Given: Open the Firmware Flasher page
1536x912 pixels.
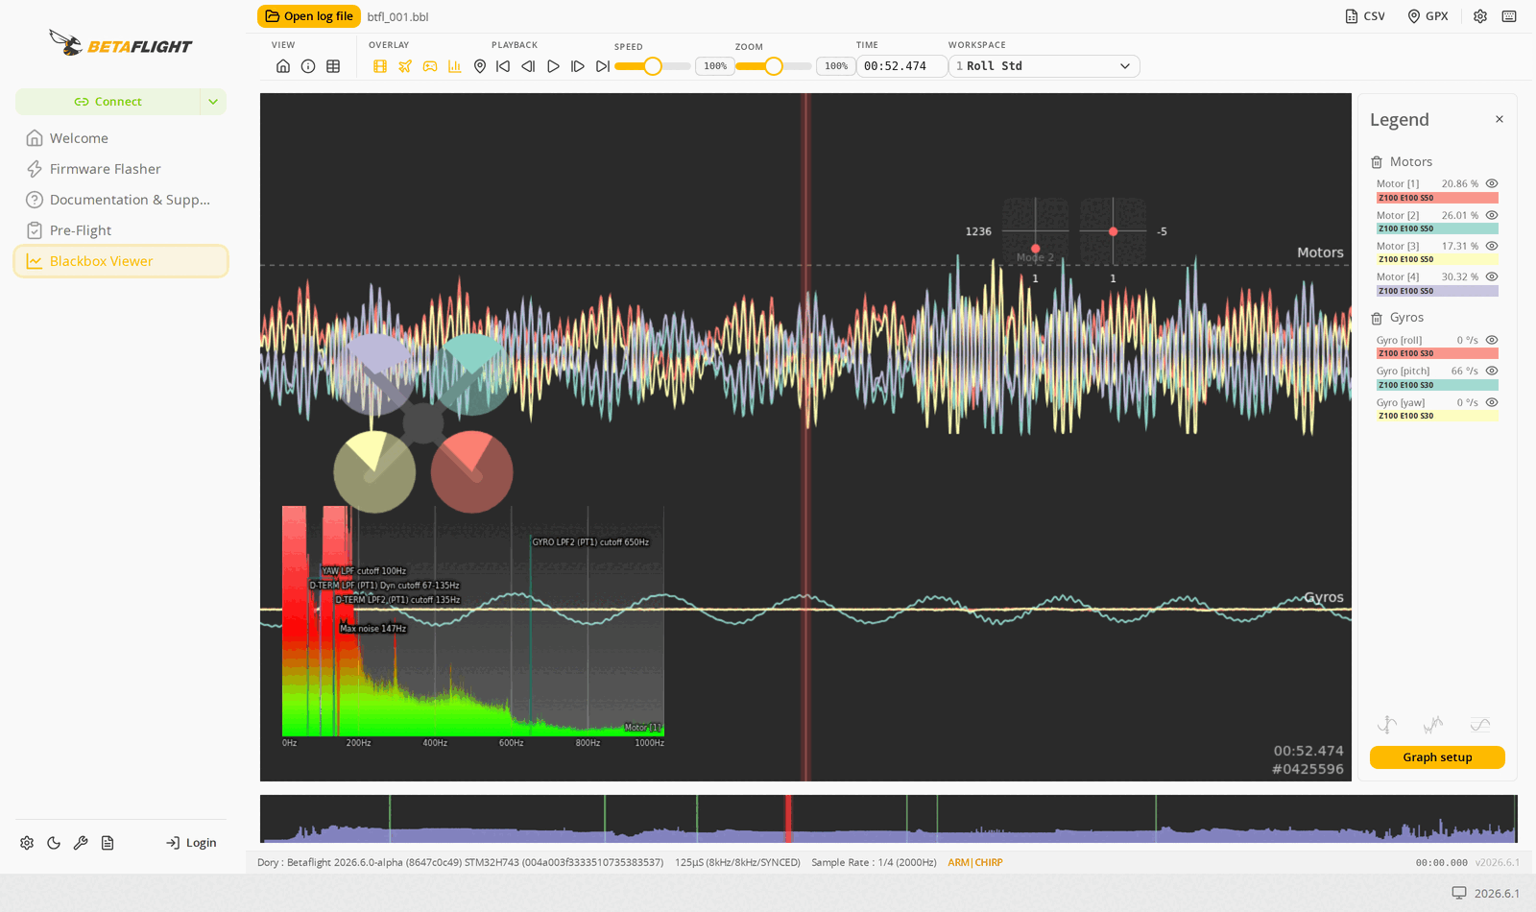Looking at the screenshot, I should point(121,169).
